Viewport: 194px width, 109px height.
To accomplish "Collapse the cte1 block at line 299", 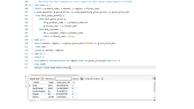I will coord(32,5).
